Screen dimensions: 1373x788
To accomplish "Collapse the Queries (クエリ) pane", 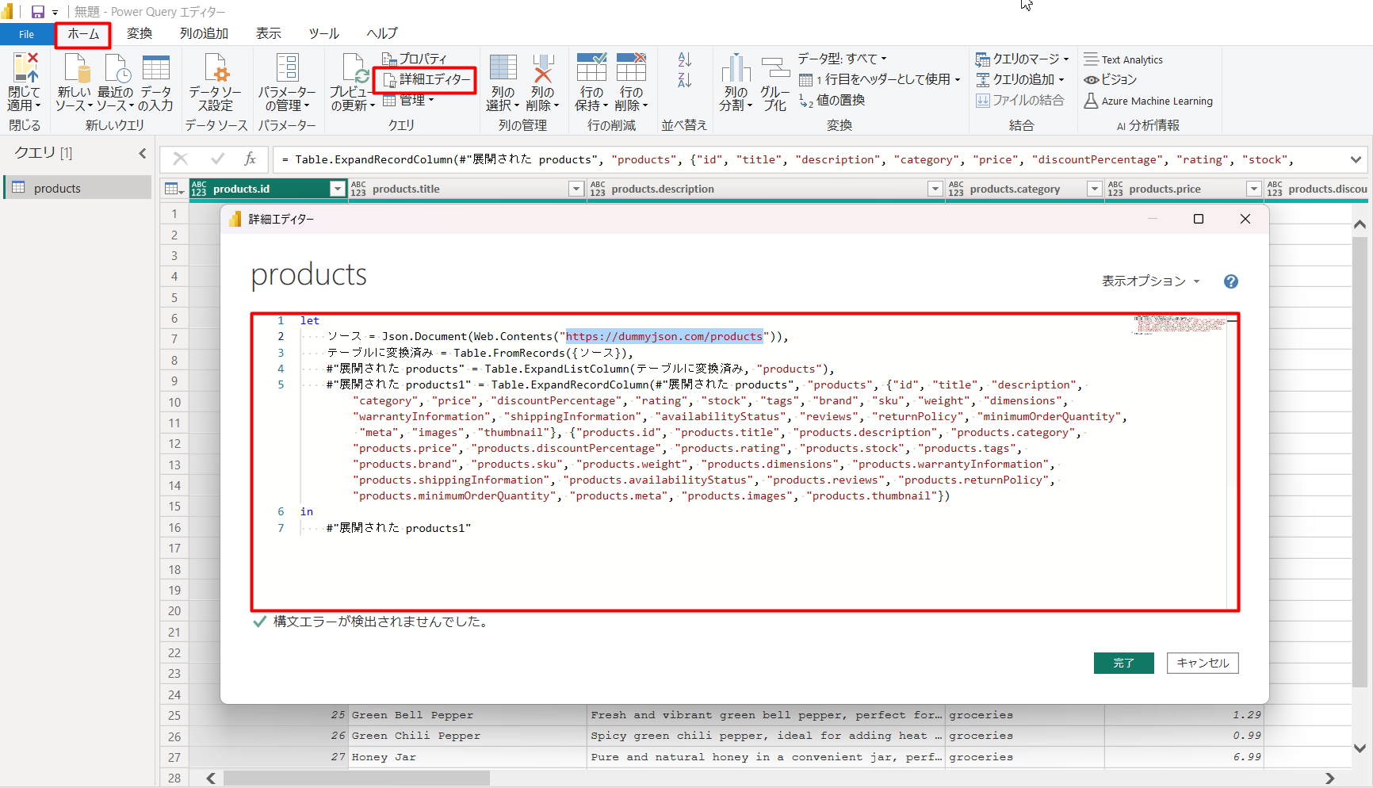I will (143, 153).
